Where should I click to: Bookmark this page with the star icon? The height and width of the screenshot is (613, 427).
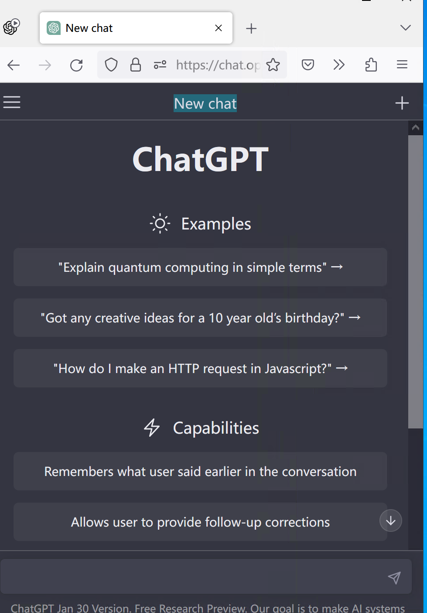click(273, 65)
